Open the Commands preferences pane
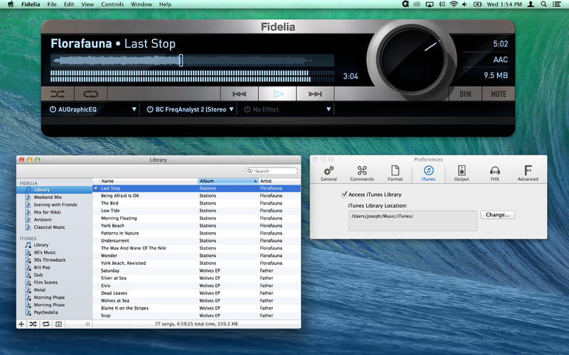Image resolution: width=569 pixels, height=355 pixels. [x=361, y=173]
